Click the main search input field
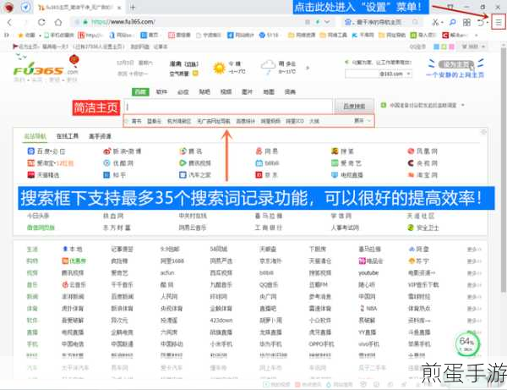 click(x=228, y=106)
